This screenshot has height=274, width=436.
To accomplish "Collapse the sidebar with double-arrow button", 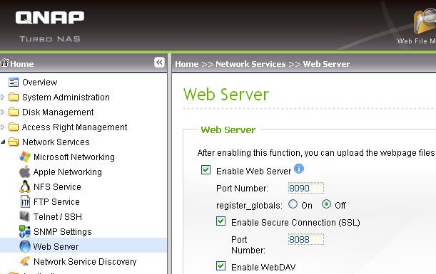I will (159, 63).
